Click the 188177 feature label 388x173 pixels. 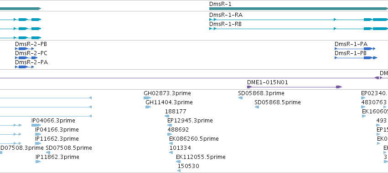pyautogui.click(x=176, y=112)
